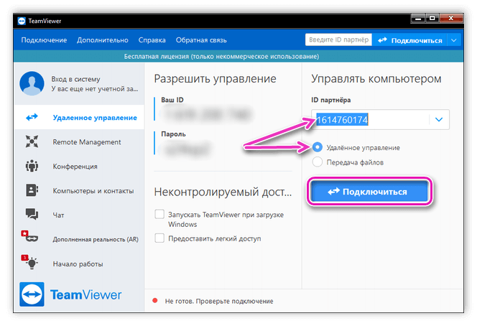
Task: Click the TeamViewer title bar logo icon
Action: tap(22, 21)
